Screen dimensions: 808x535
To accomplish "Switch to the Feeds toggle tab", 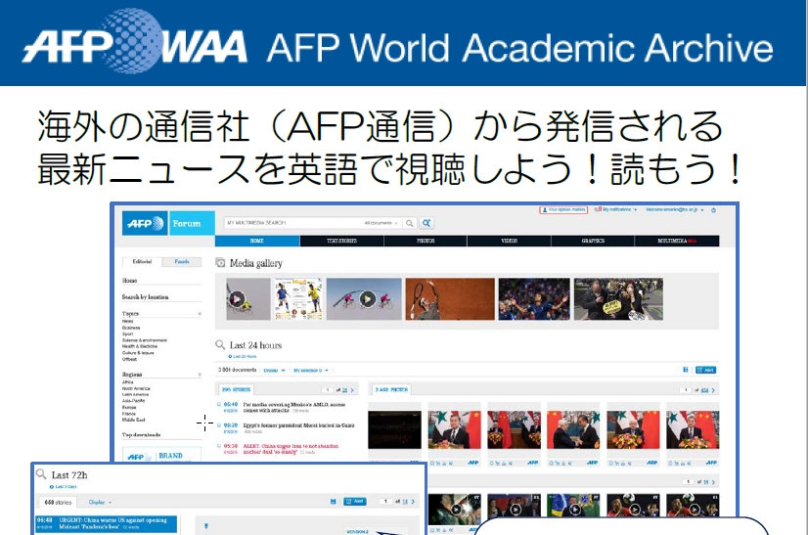I will (182, 261).
